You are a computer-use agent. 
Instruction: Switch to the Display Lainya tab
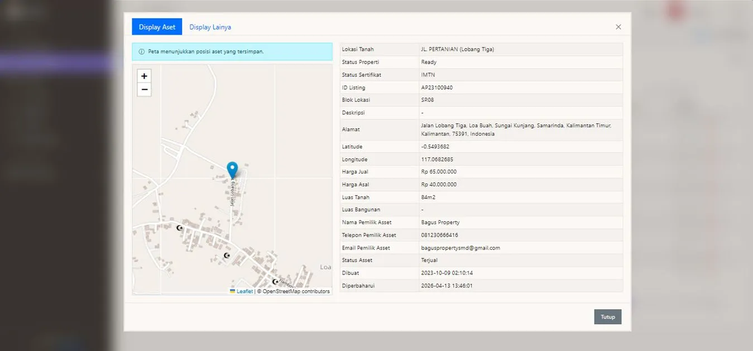tap(210, 27)
